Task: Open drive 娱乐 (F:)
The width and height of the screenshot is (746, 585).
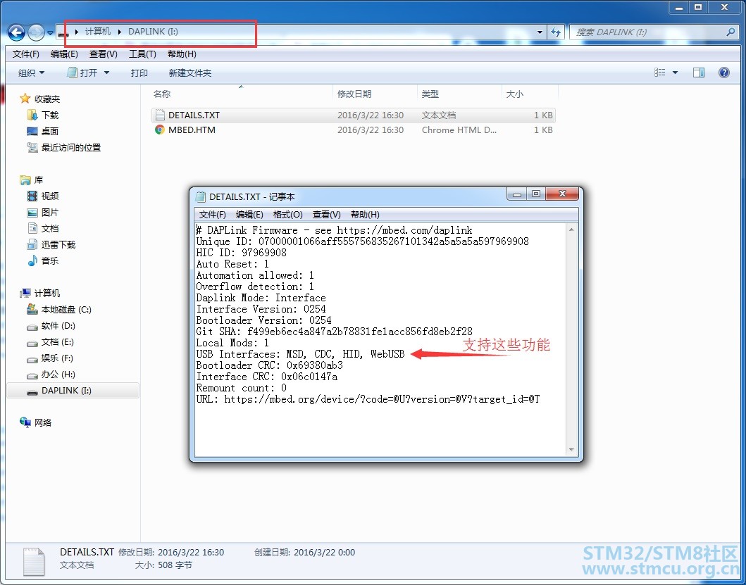Action: 51,358
